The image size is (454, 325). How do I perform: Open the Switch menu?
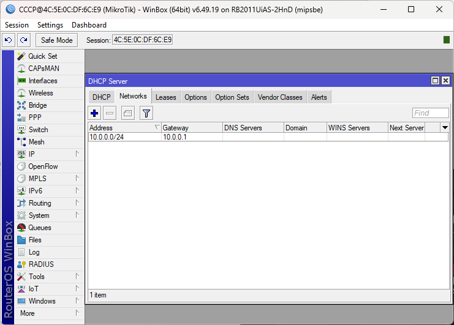coord(49,130)
